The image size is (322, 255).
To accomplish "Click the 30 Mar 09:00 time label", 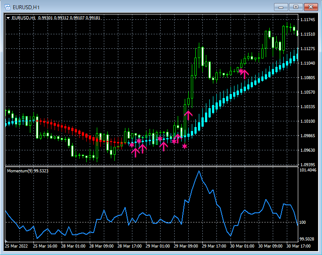I will click(270, 246).
